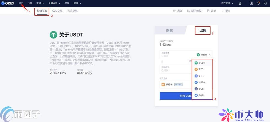Screen dimensions: 270x122
Task: Open the 买币 menu item
Action: point(21,3)
